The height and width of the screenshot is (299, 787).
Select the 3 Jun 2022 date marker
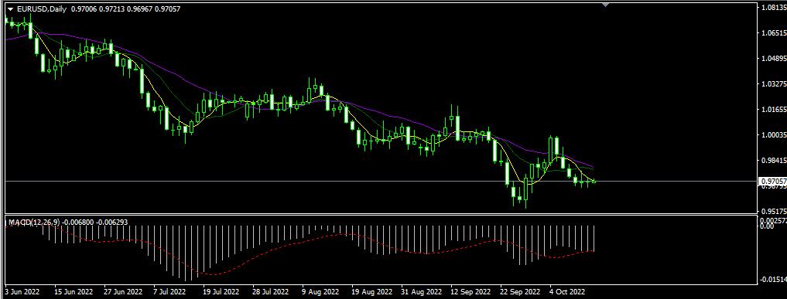point(22,291)
